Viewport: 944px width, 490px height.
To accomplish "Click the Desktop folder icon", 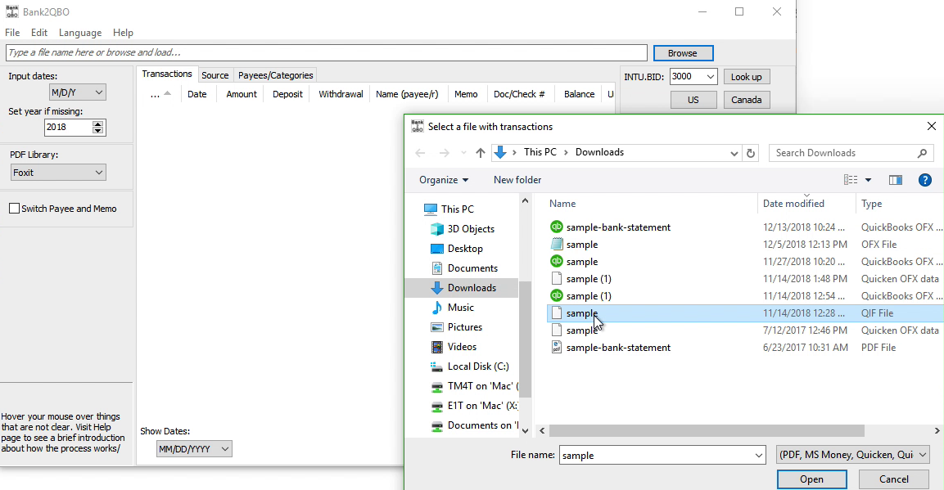I will 437,249.
